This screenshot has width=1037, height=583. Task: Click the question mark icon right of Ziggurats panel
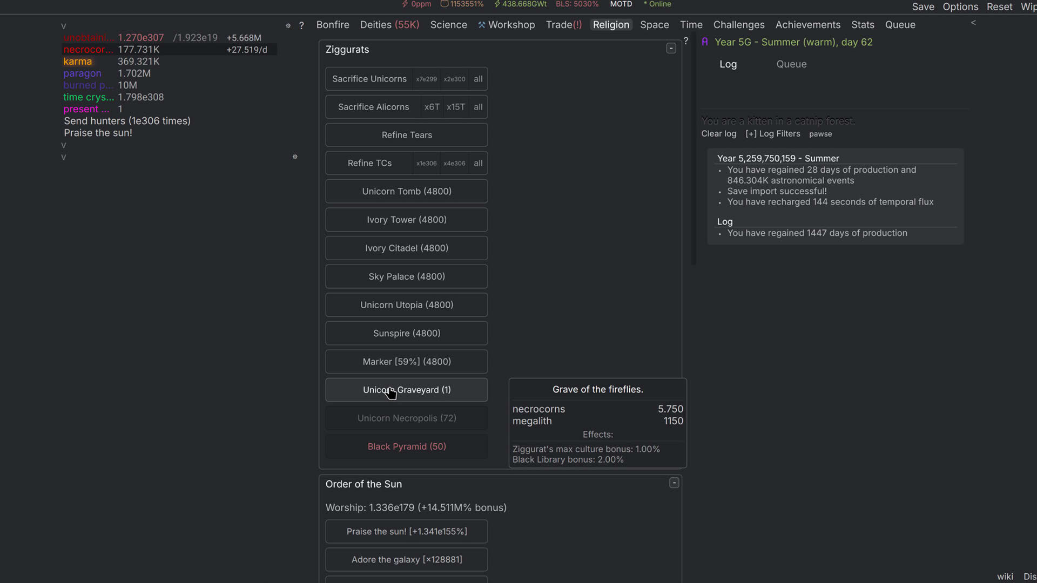click(686, 41)
